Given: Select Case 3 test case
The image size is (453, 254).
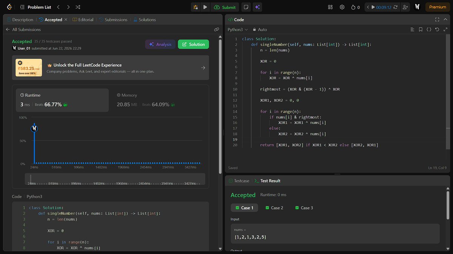Looking at the screenshot, I should (304, 208).
